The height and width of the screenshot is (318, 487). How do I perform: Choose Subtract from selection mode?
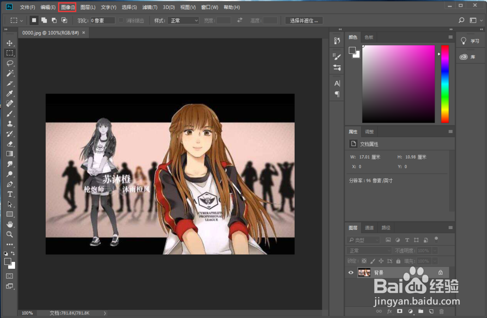pyautogui.click(x=54, y=20)
